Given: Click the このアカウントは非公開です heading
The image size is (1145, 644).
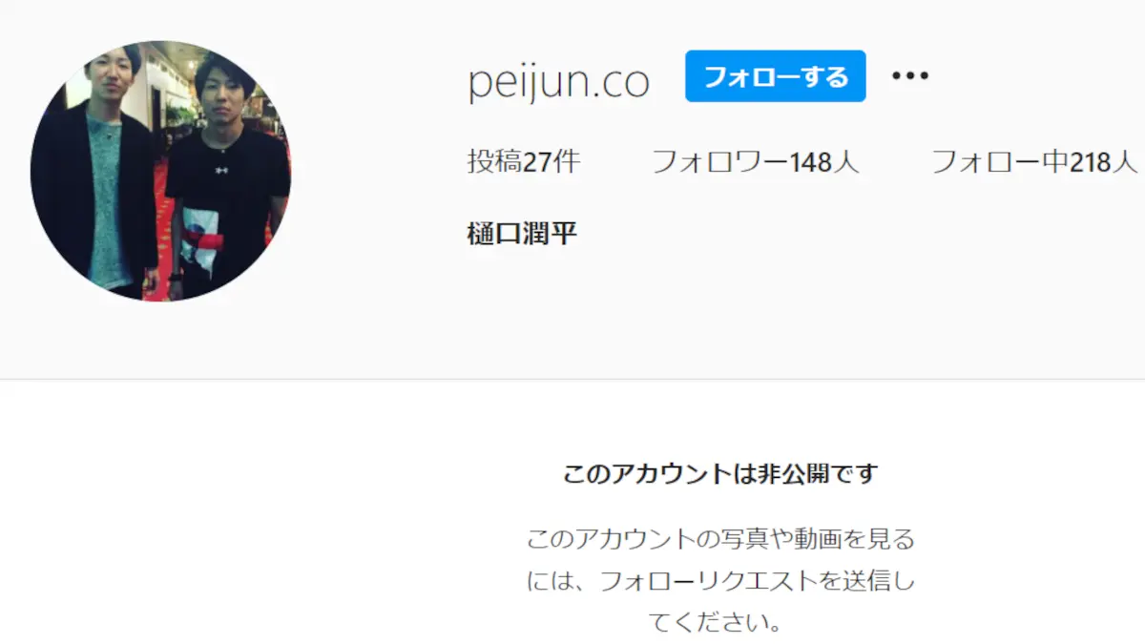Looking at the screenshot, I should point(720,473).
